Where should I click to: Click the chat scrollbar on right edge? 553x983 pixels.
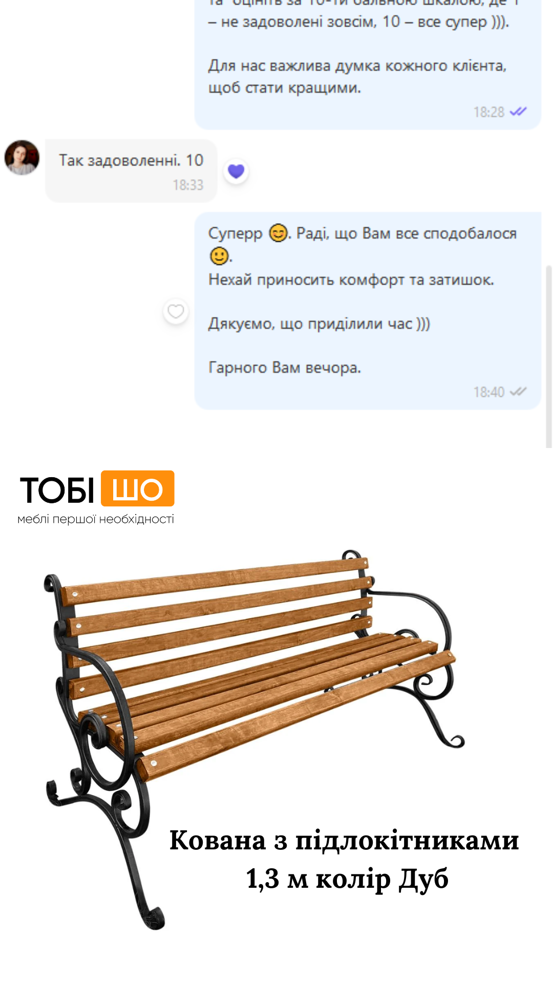tap(548, 357)
